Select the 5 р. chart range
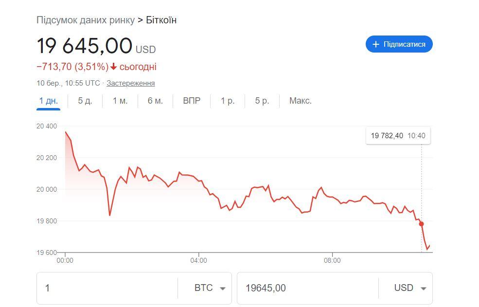Viewport: 479px width, 307px height. (262, 101)
